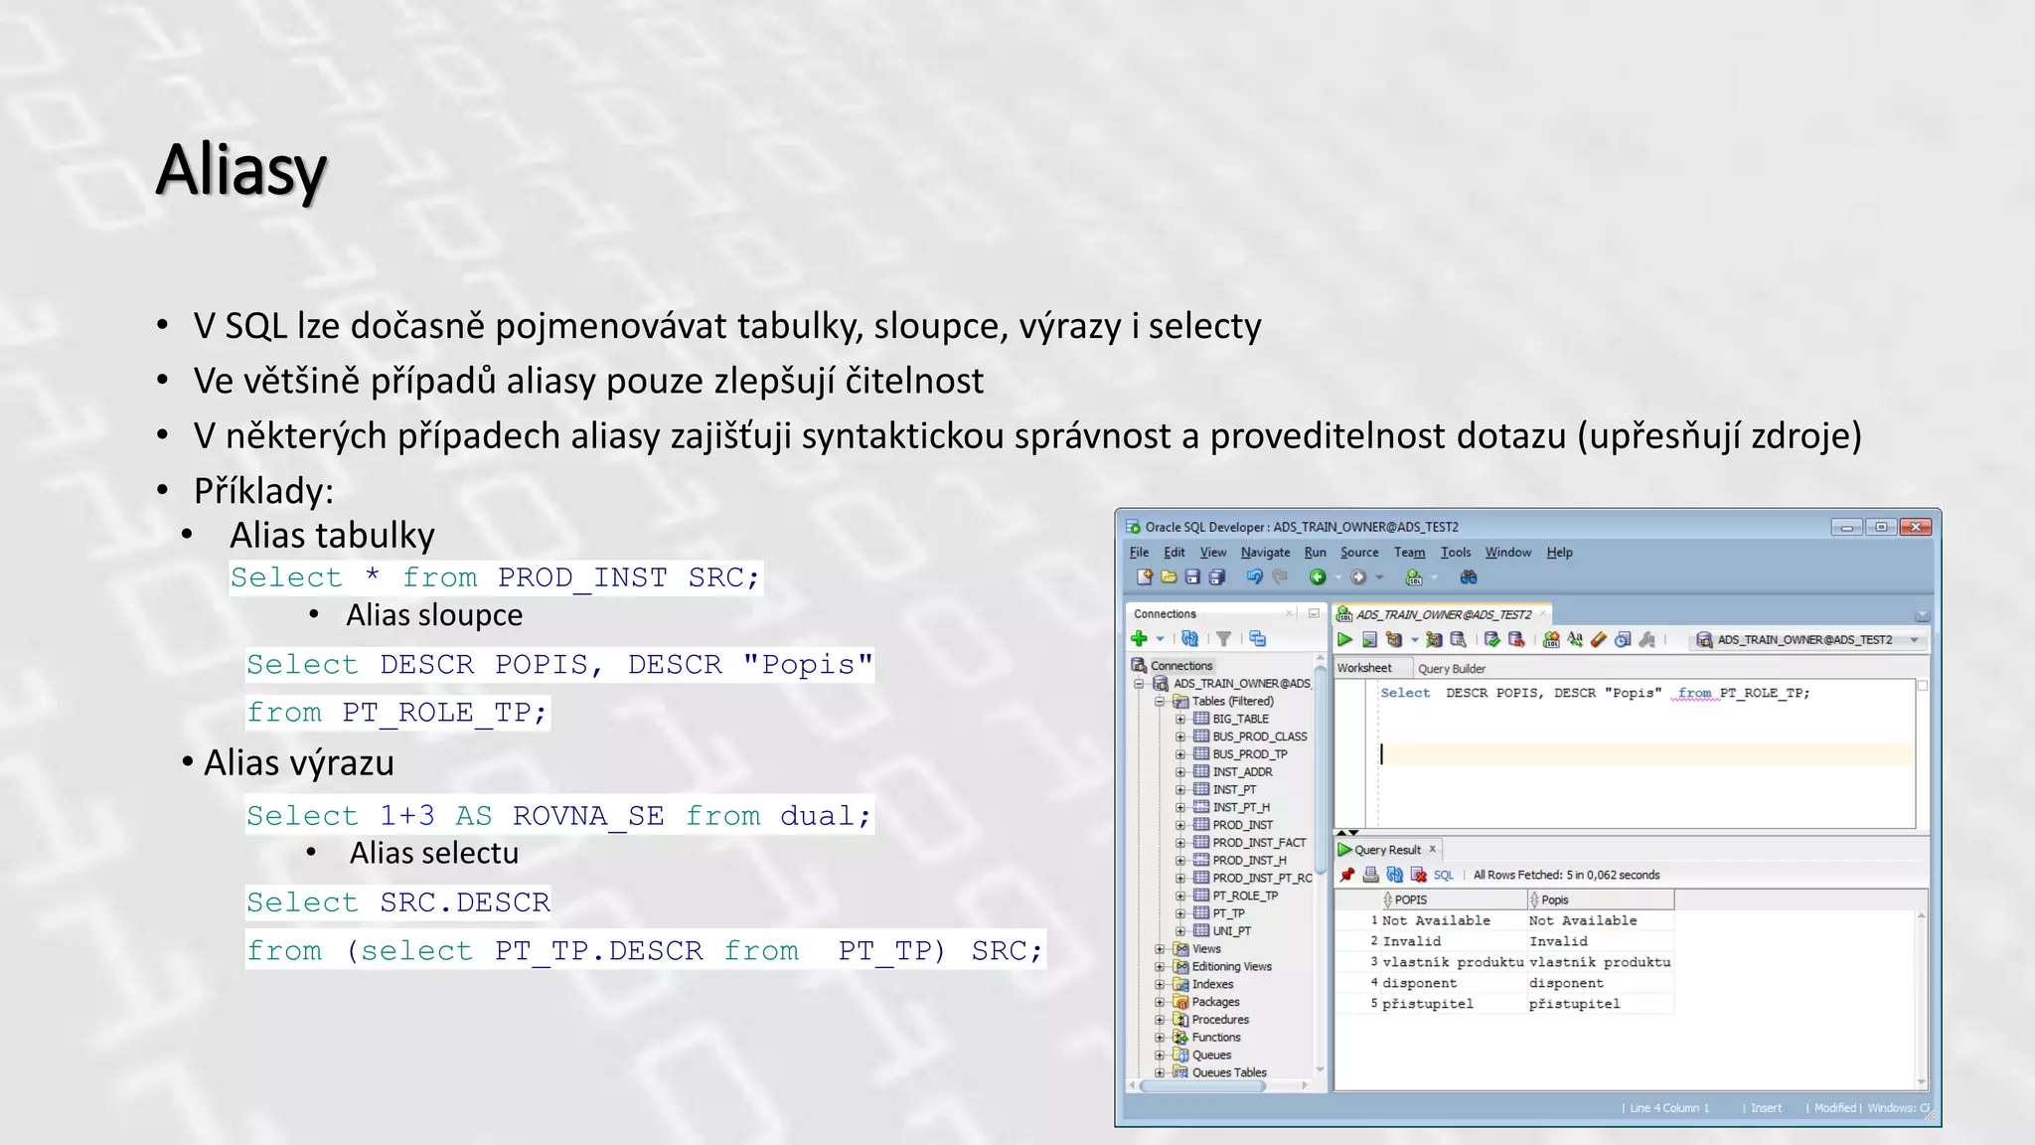
Task: Run statement with green play button
Action: 1345,640
